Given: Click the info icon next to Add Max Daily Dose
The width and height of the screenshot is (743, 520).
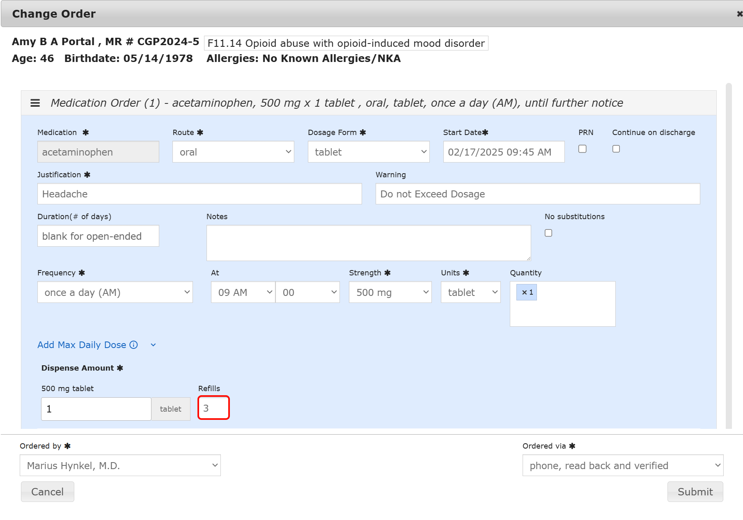Looking at the screenshot, I should [x=134, y=345].
